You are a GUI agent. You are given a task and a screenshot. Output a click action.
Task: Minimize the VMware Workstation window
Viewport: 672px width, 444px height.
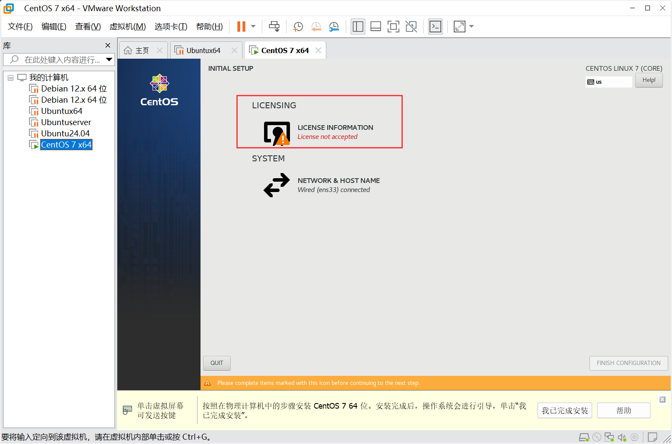click(x=632, y=8)
